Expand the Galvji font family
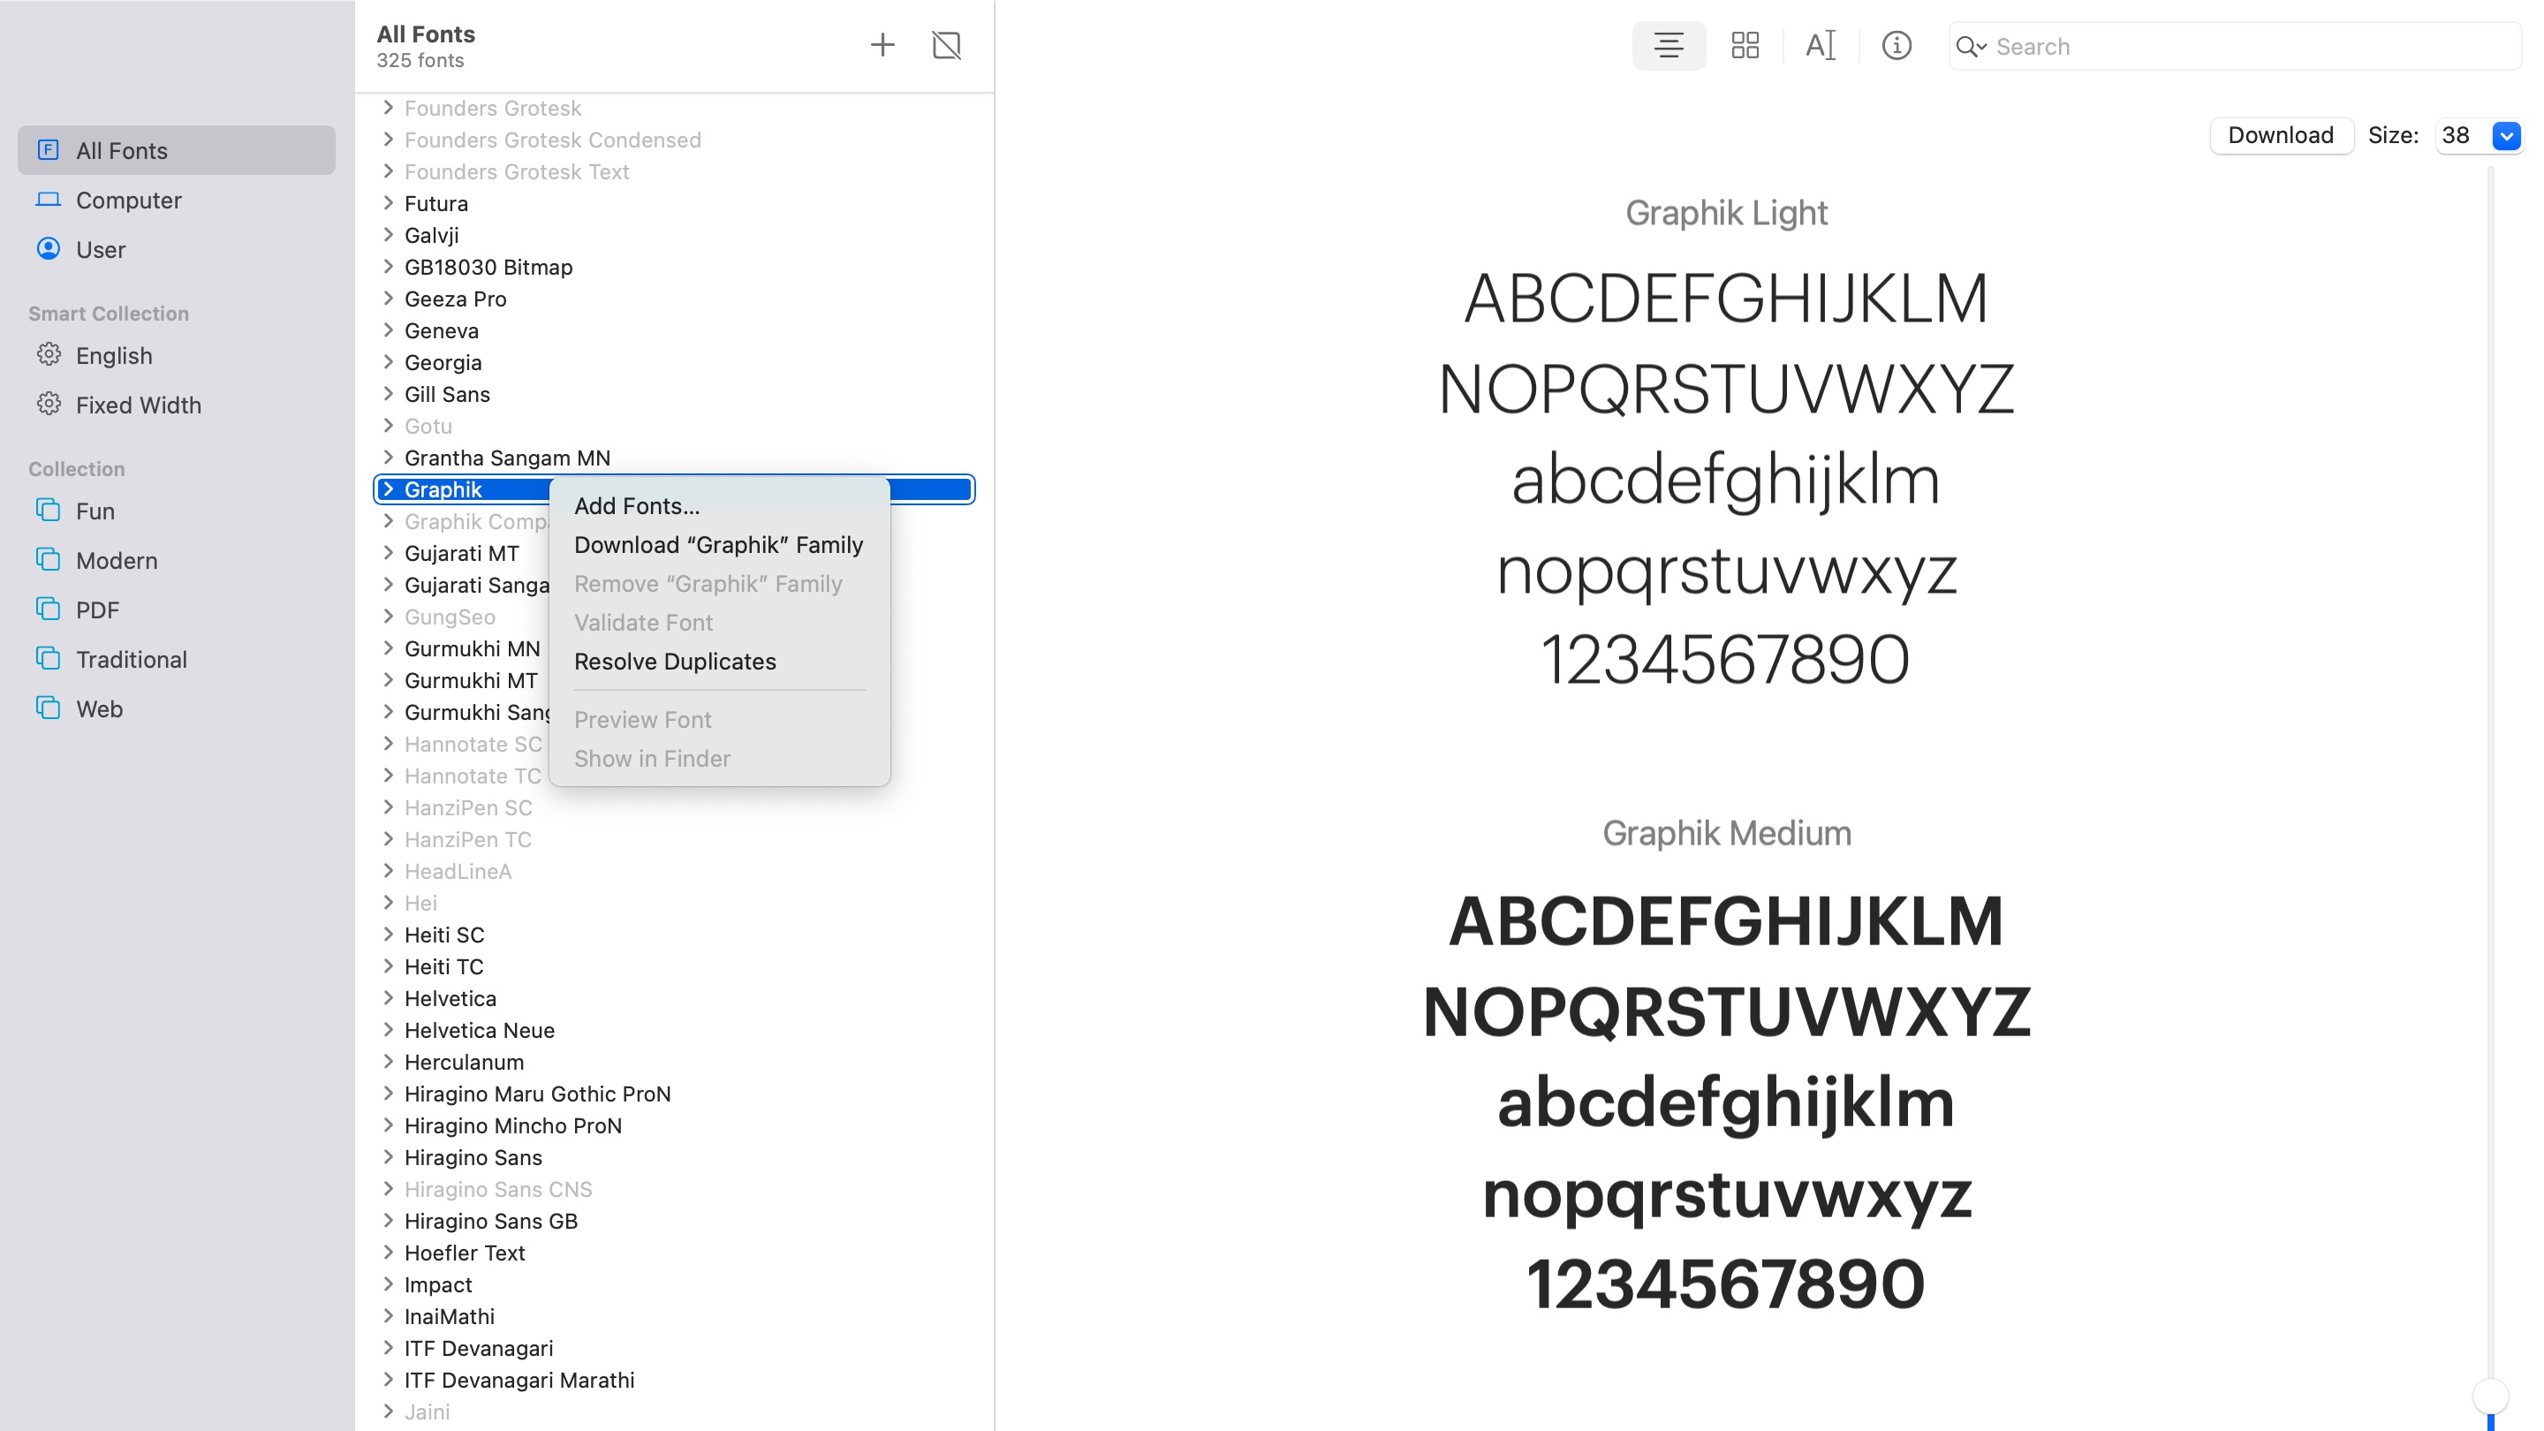This screenshot has width=2544, height=1431. [x=388, y=235]
